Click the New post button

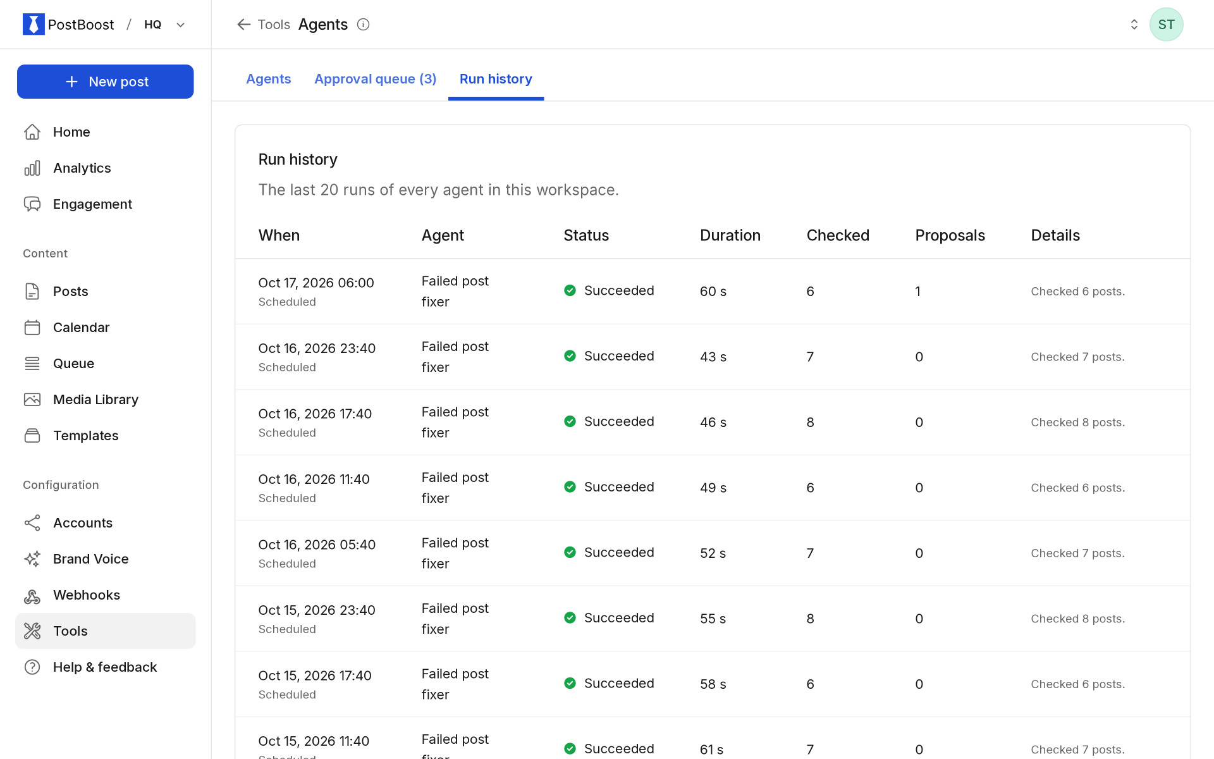click(x=106, y=82)
